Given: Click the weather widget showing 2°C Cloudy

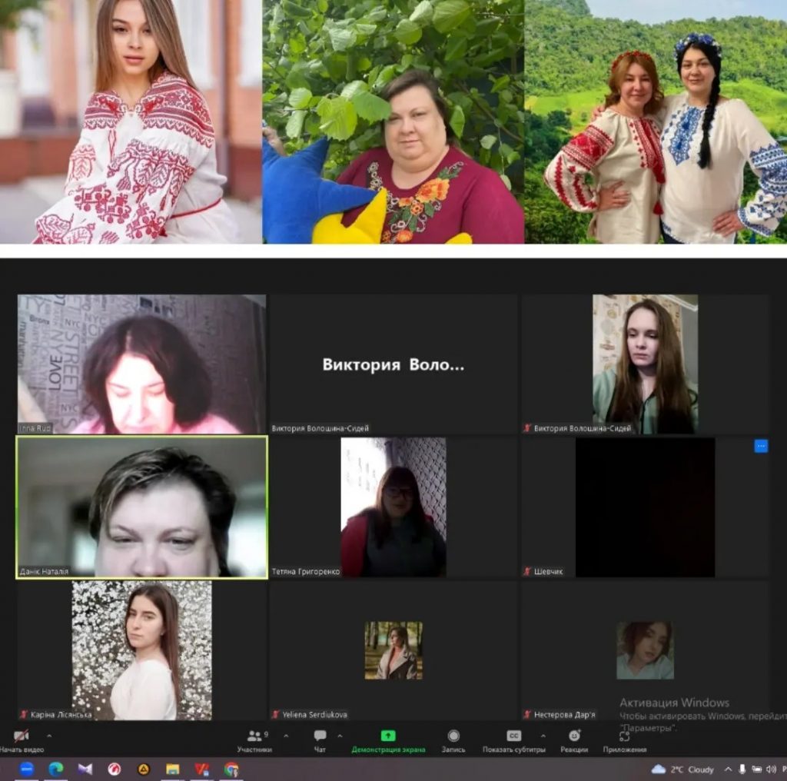Looking at the screenshot, I should tap(682, 769).
